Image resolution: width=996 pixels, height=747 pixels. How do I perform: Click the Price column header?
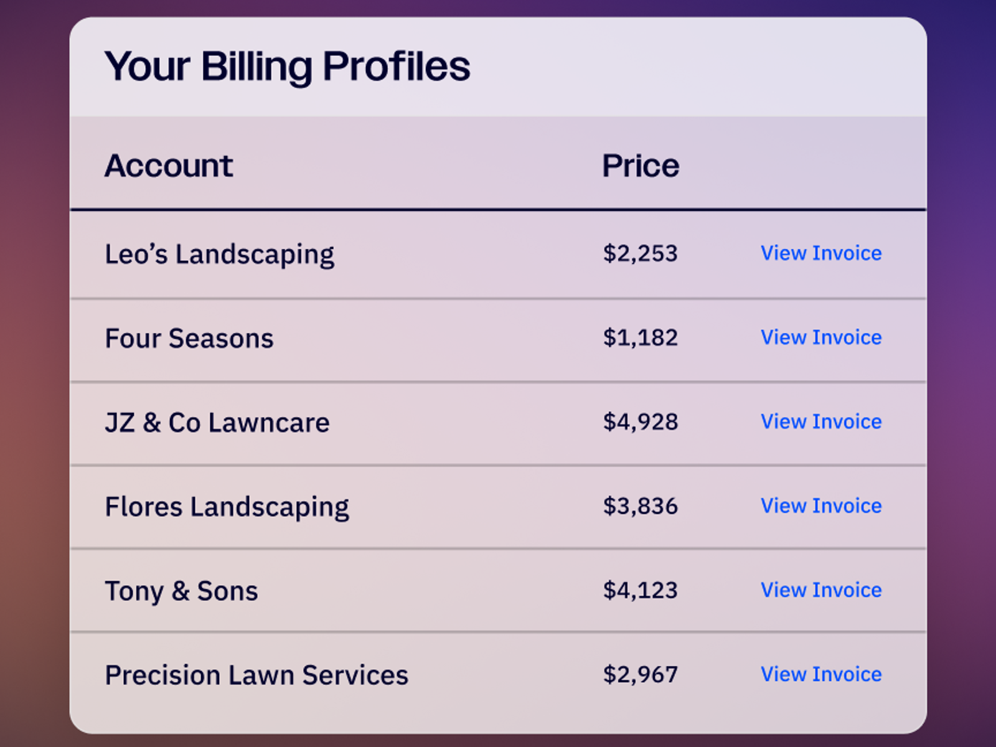(x=640, y=166)
